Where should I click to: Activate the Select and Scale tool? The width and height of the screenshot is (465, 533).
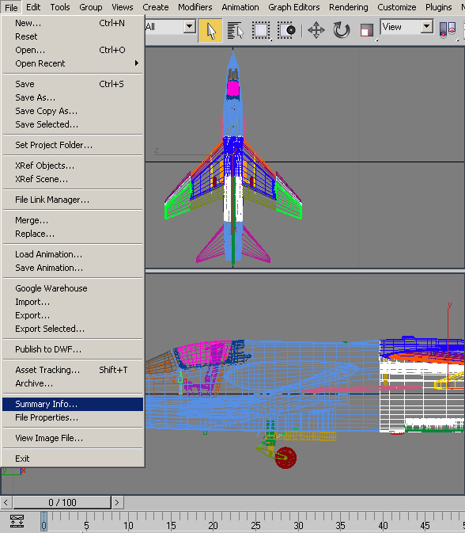[x=367, y=31]
